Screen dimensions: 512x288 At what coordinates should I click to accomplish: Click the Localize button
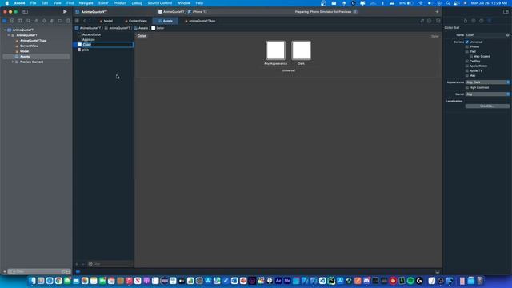point(487,106)
